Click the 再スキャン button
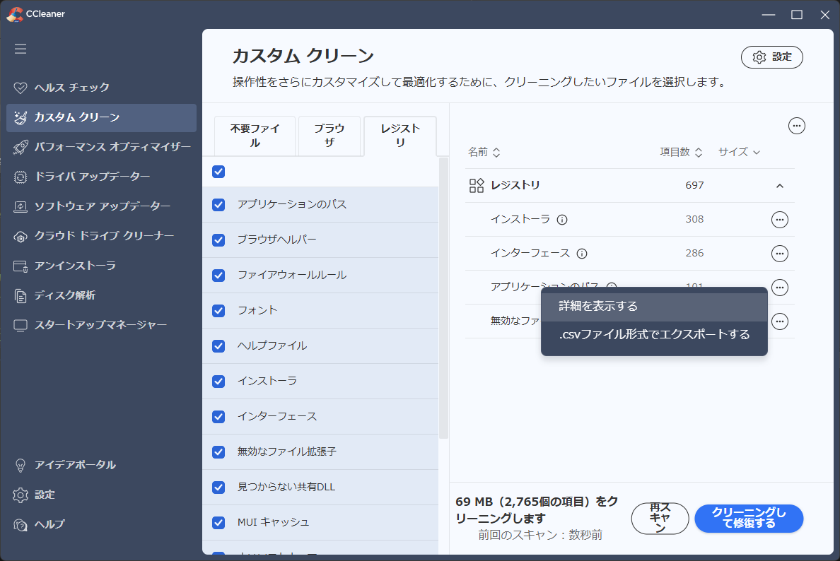The width and height of the screenshot is (840, 561). [660, 518]
